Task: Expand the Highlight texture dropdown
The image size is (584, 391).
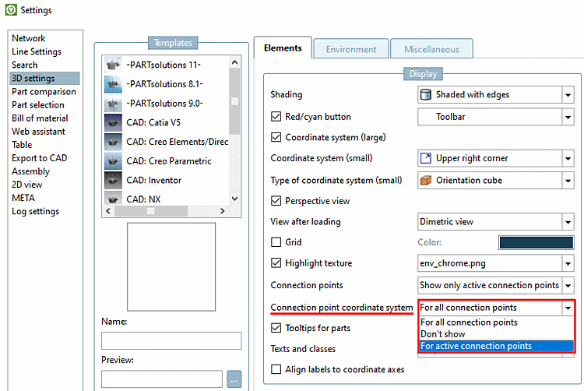Action: pos(568,264)
